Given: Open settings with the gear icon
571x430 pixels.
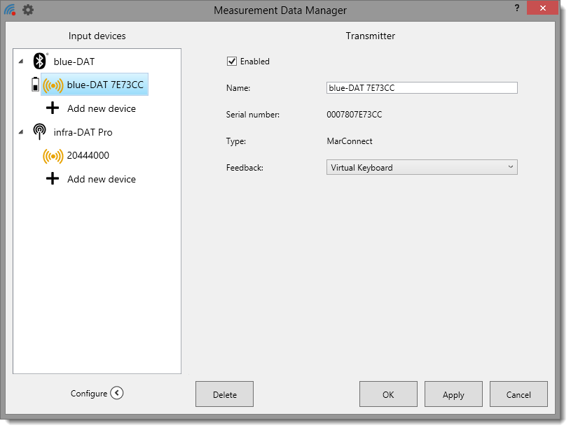Looking at the screenshot, I should (x=28, y=10).
